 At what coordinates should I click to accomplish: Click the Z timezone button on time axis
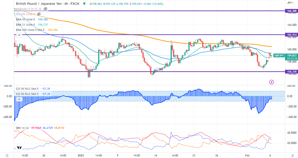[x=7, y=155]
